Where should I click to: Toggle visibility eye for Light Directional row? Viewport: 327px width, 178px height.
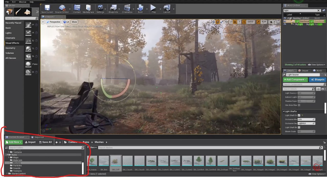[285, 21]
